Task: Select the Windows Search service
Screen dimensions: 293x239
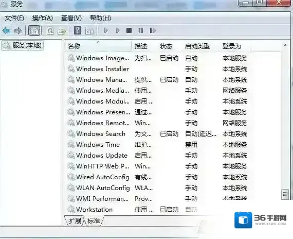Action: point(157,134)
